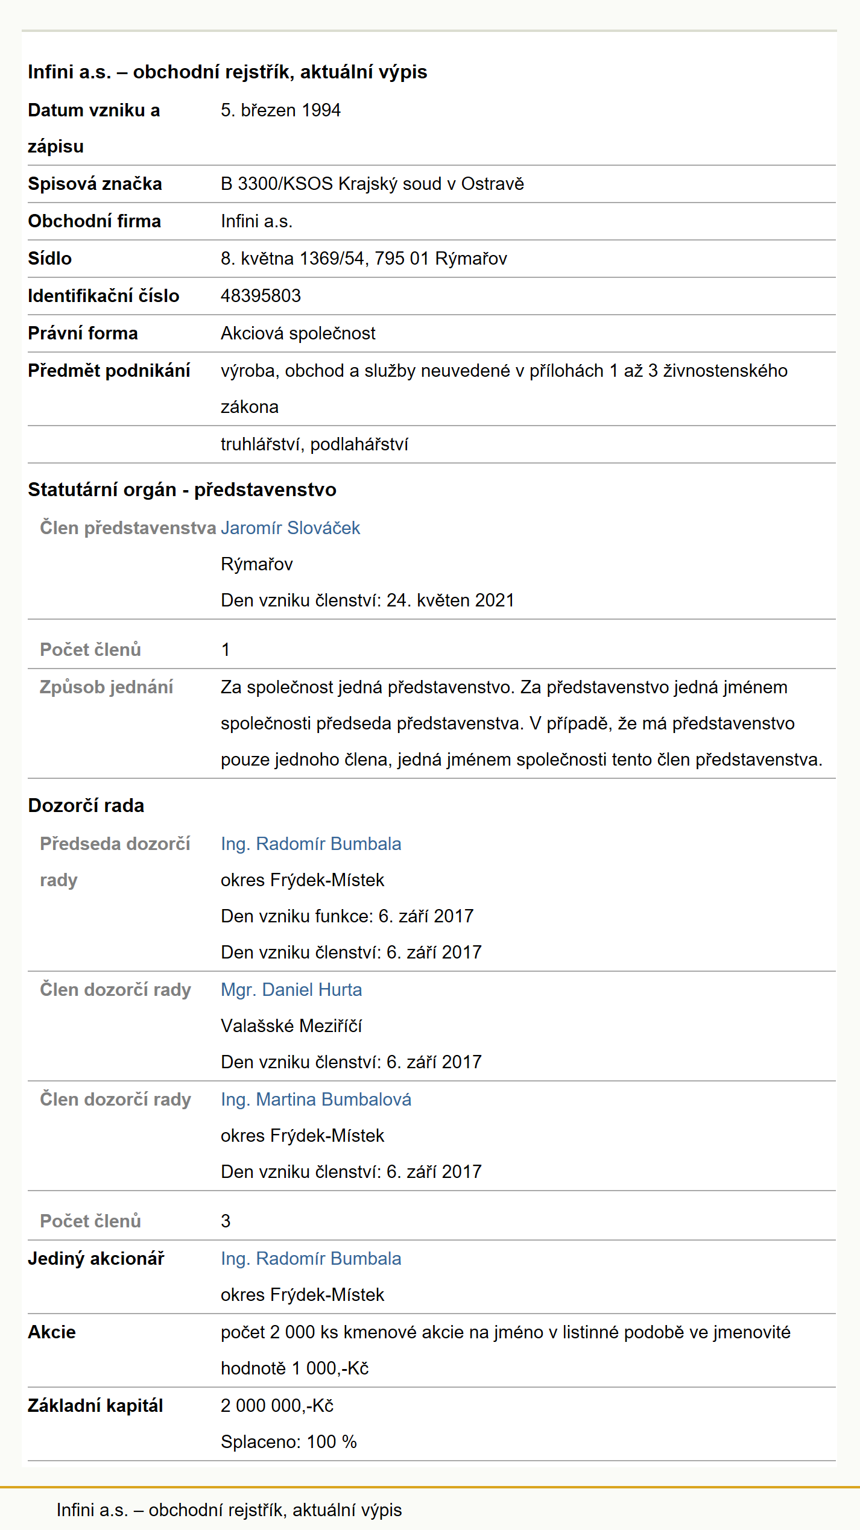Screen dimensions: 860x1530
Task: Click the Dozorčí rada section heading
Action: pyautogui.click(x=86, y=805)
